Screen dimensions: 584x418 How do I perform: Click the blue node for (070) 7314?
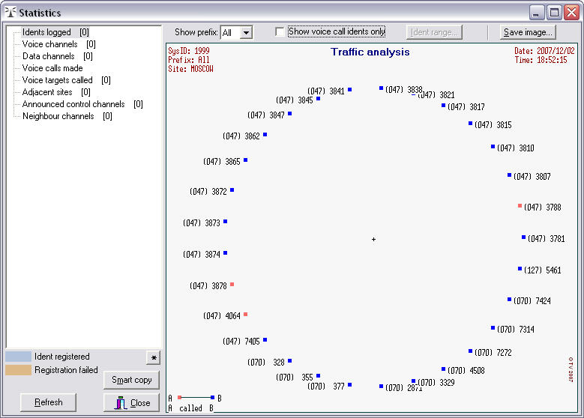(x=493, y=328)
